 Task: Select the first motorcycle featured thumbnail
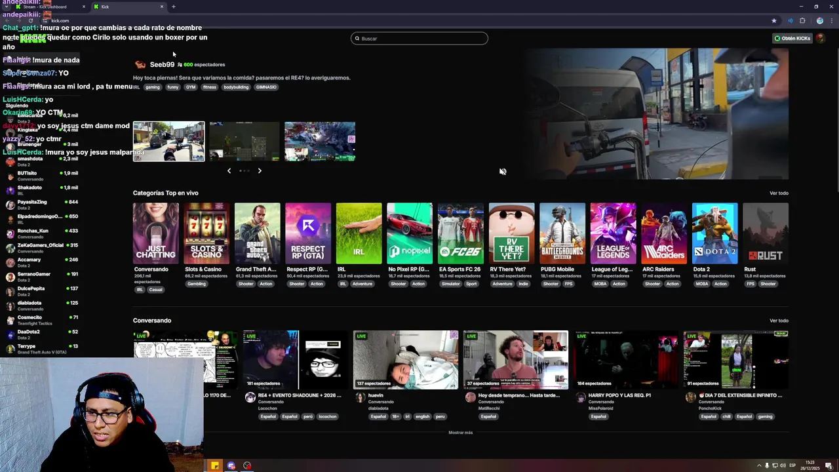[168, 141]
